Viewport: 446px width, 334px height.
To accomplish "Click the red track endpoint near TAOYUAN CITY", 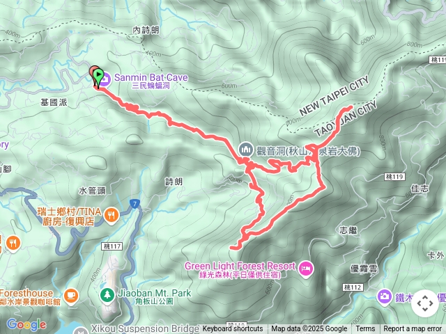I will (351, 107).
